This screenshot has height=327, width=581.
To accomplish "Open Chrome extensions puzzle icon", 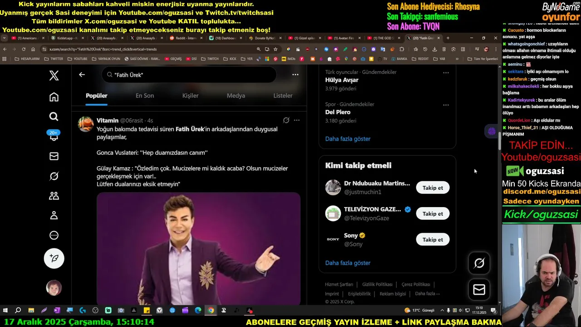I will pos(402,49).
